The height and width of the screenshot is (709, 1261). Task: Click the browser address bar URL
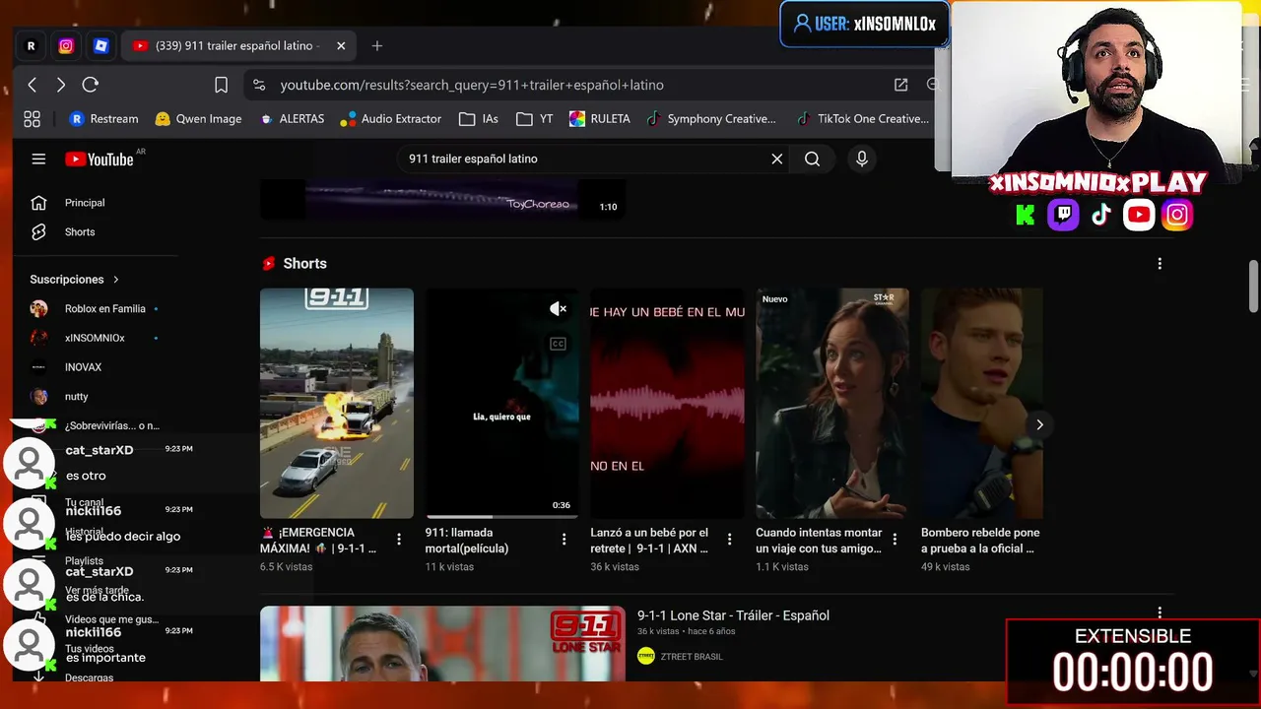[x=472, y=85]
